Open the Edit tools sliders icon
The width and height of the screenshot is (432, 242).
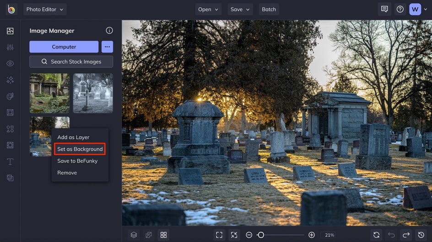10,47
